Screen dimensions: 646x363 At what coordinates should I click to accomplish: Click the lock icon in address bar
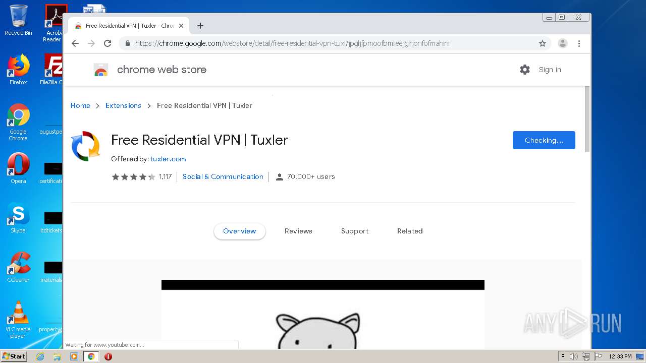[x=128, y=43]
